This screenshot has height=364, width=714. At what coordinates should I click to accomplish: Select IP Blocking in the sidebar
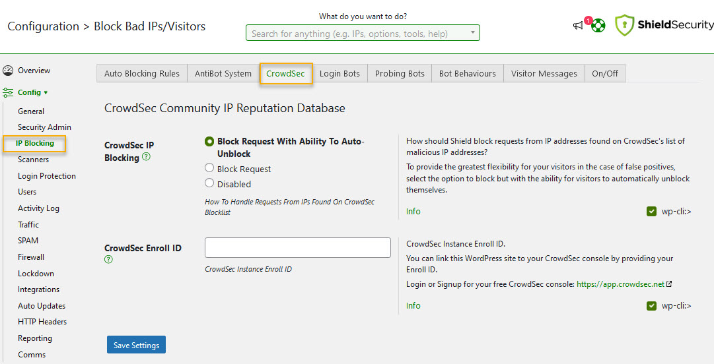pyautogui.click(x=34, y=144)
